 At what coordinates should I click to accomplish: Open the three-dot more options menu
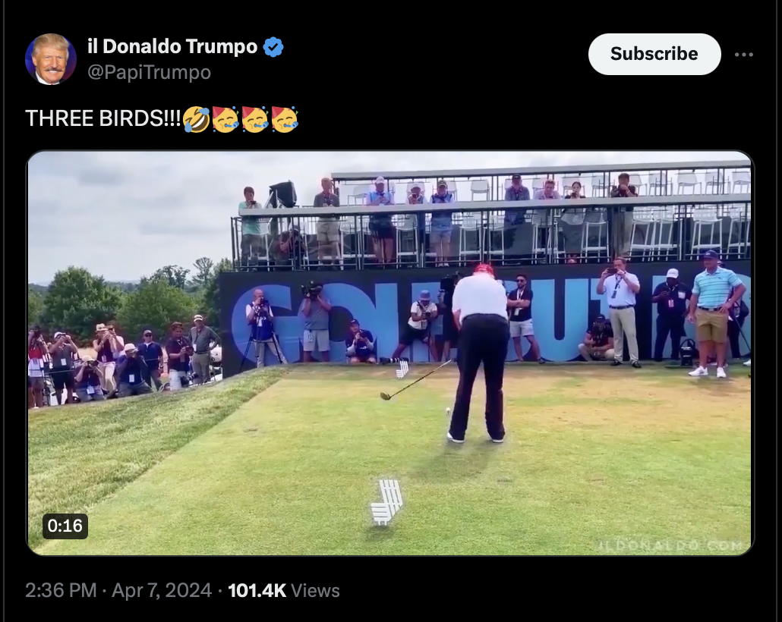tap(743, 55)
